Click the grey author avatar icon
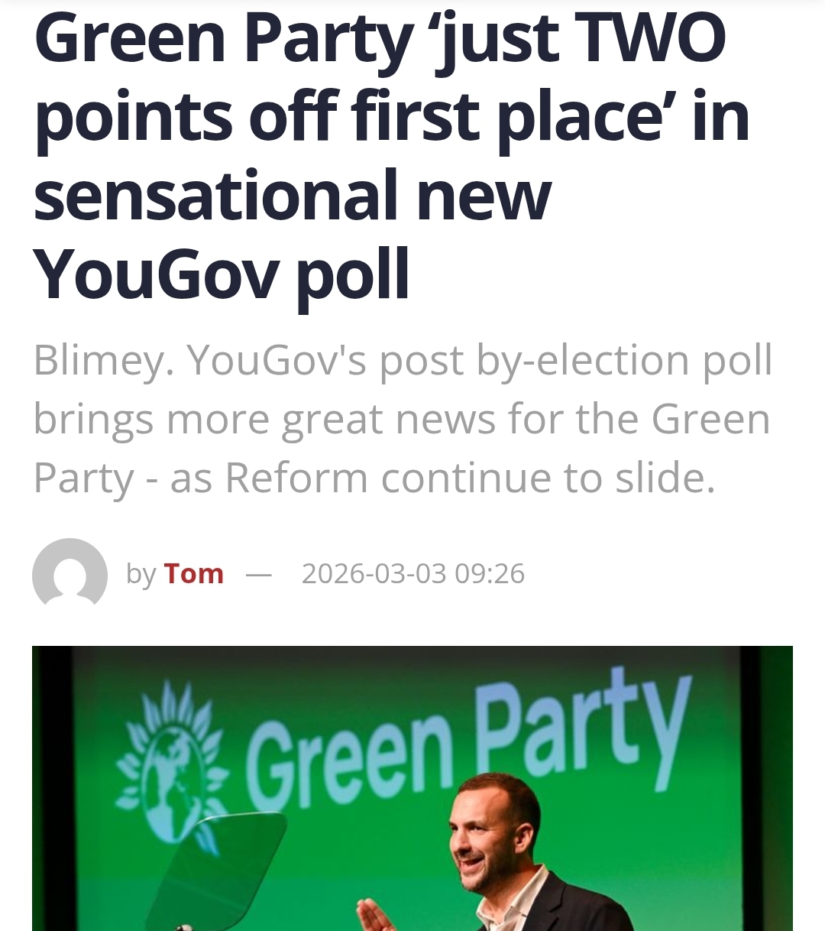The height and width of the screenshot is (931, 825). pyautogui.click(x=70, y=574)
